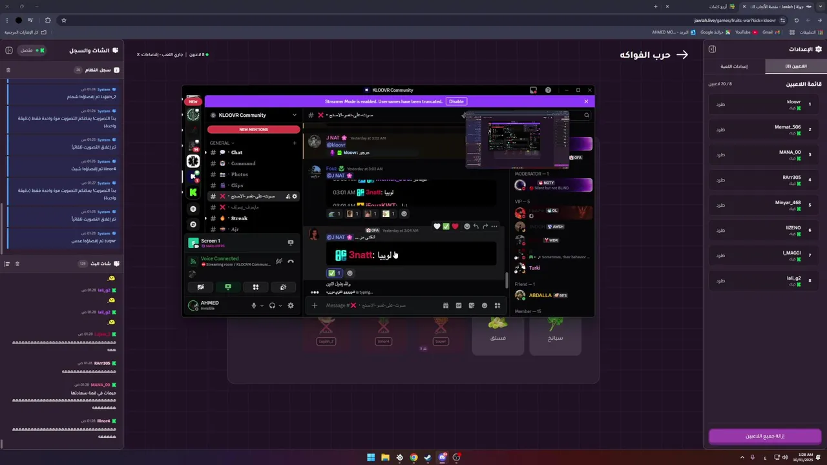Open Discord Help icon in title bar
The width and height of the screenshot is (827, 465).
[x=548, y=90]
